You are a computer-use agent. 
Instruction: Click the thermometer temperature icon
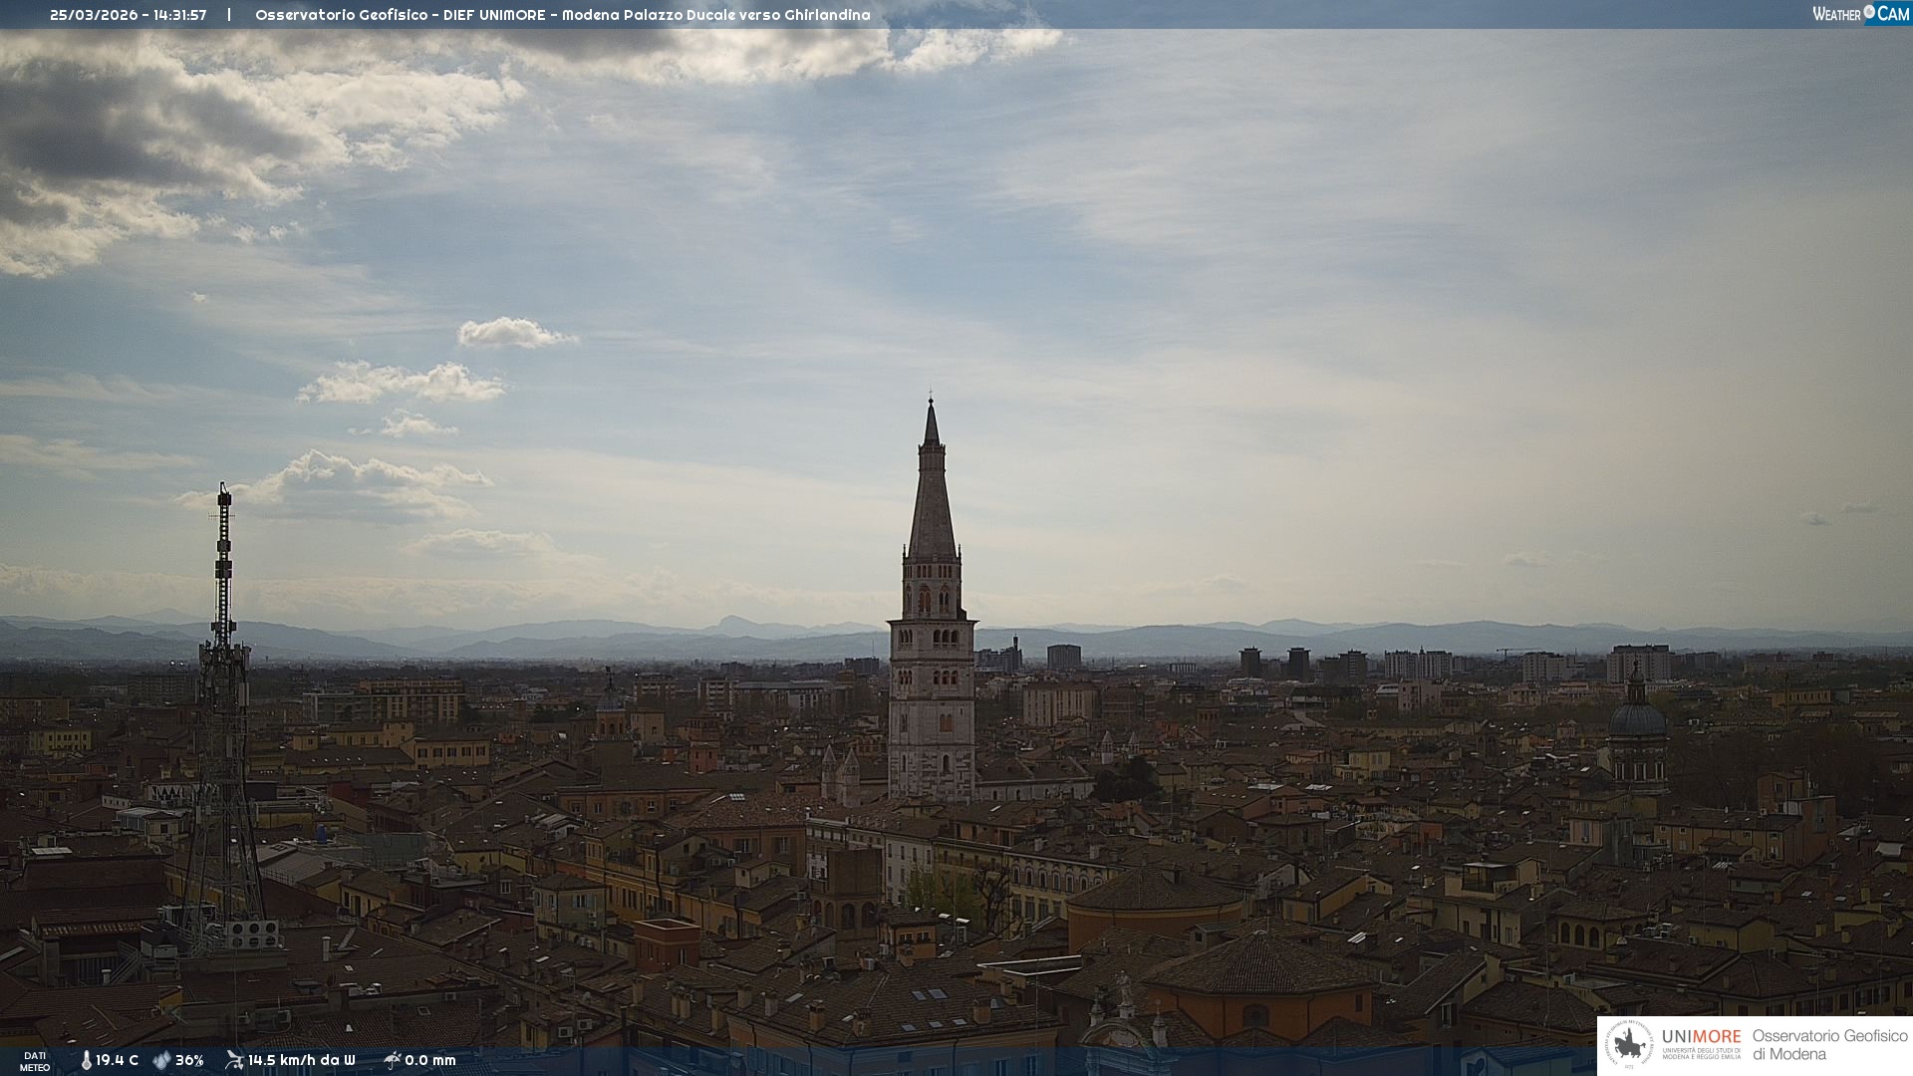point(87,1061)
